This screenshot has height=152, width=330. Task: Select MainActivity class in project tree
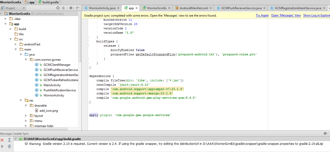[x=52, y=85]
